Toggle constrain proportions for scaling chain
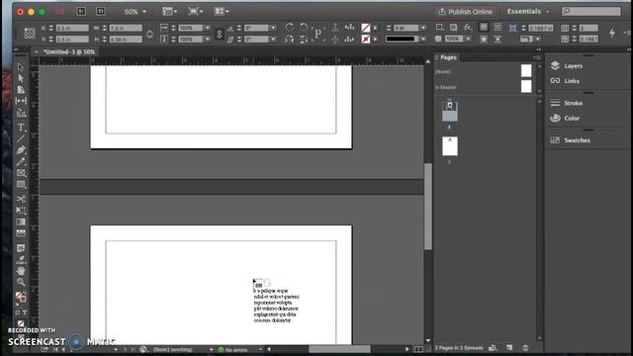633x356 pixels. 220,34
